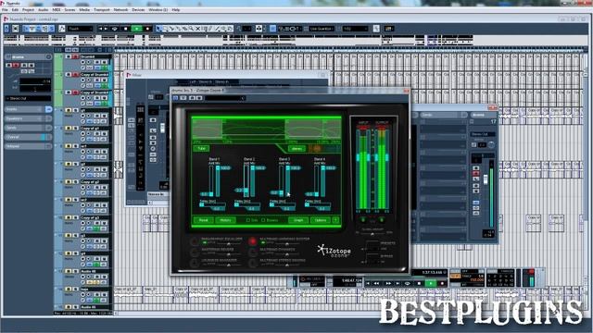Click Stop on the bottom transport panel
593x333 pixels.
pyautogui.click(x=419, y=283)
